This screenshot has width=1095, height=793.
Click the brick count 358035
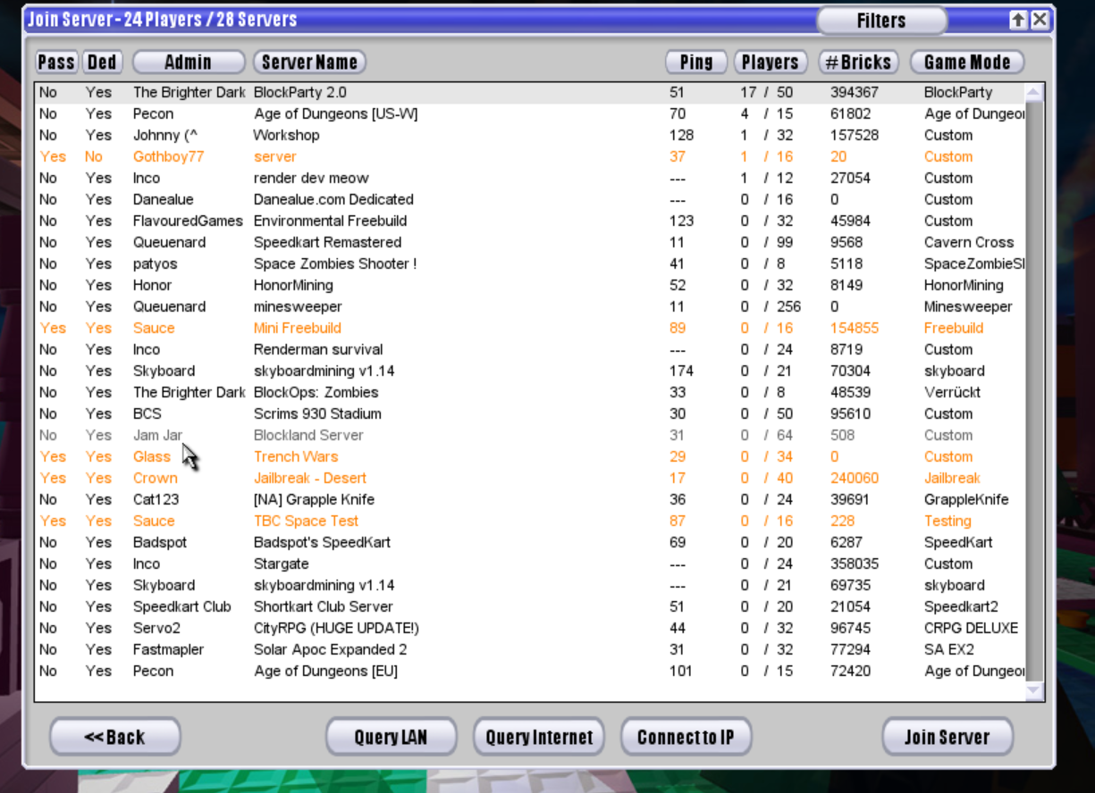coord(855,563)
